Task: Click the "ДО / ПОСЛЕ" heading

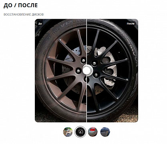Action: pos(20,5)
